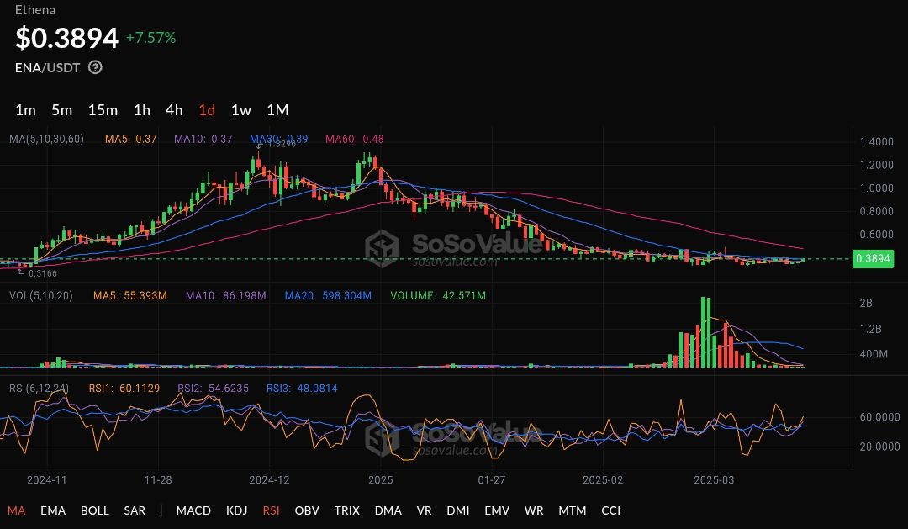Screen dimensions: 908x529
Task: Show the WR indicator
Action: tap(534, 510)
